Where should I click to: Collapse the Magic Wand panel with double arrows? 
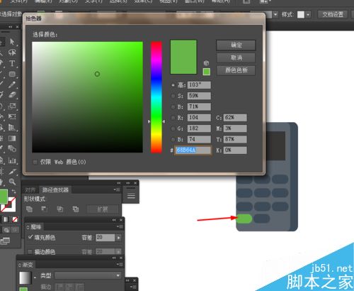pos(114,220)
